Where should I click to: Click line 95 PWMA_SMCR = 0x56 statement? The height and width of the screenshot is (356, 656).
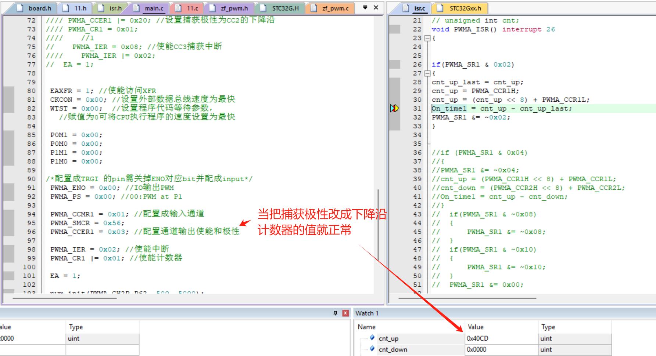tap(87, 223)
